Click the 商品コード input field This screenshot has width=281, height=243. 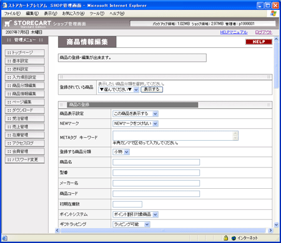click(156, 194)
